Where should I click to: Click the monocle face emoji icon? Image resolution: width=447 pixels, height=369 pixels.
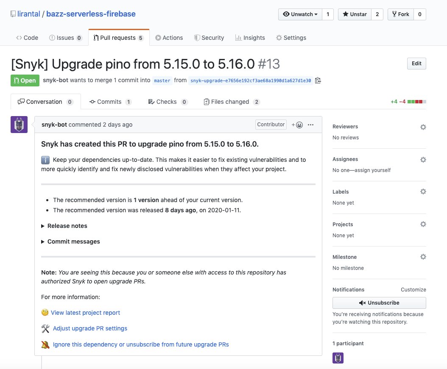(45, 313)
